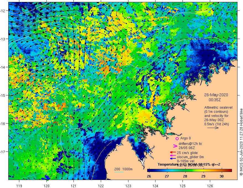Click the 'drifters@12h to' legend label
Image resolution: width=243 pixels, height=188 pixels.
(x=190, y=144)
